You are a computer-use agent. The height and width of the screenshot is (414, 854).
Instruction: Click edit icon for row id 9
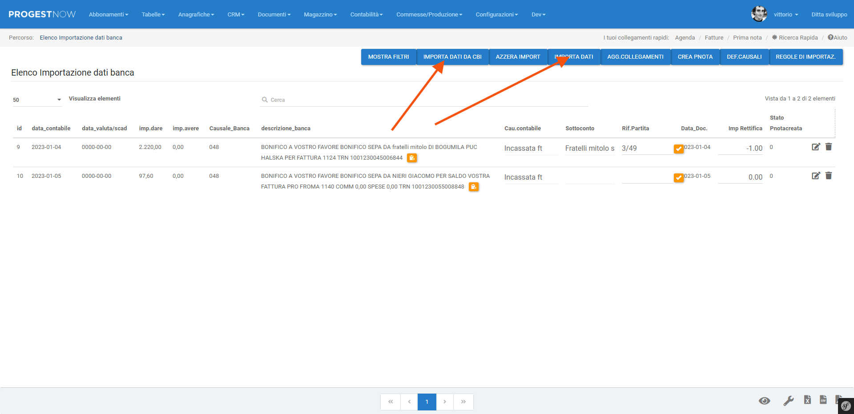tap(816, 147)
